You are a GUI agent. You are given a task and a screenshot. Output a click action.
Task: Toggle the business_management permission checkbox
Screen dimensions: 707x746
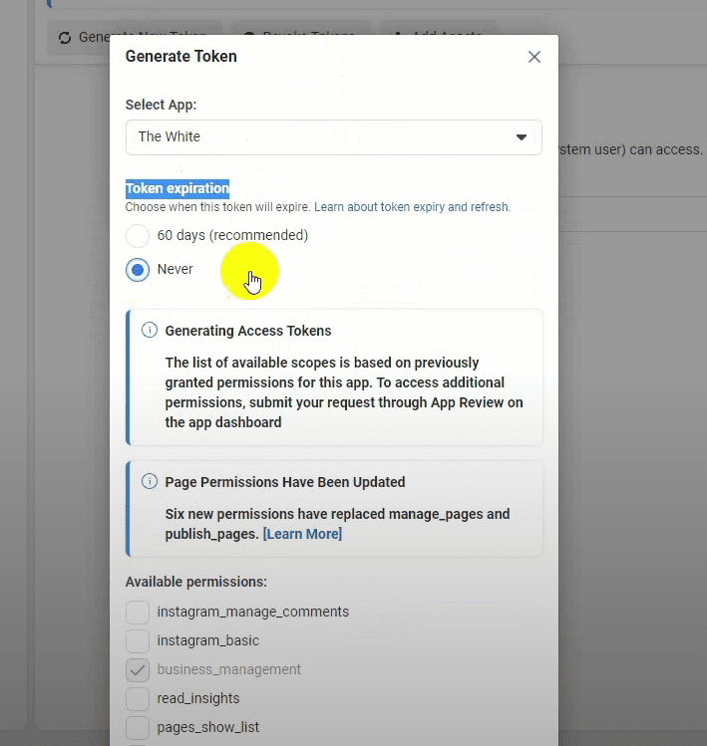pos(138,669)
